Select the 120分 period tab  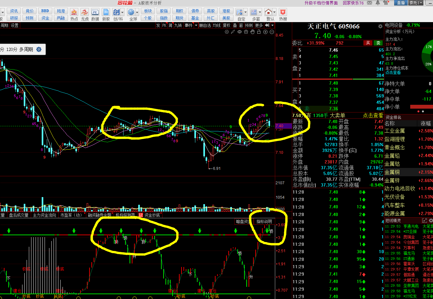[x=12, y=49]
